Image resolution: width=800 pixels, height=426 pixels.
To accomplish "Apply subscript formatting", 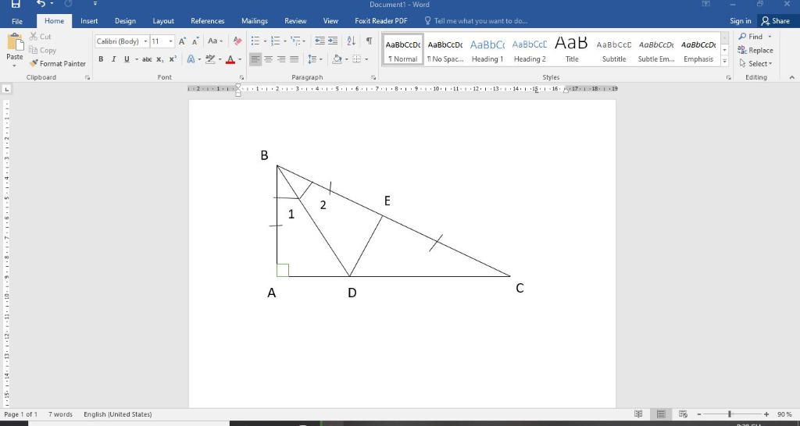I will click(x=159, y=59).
